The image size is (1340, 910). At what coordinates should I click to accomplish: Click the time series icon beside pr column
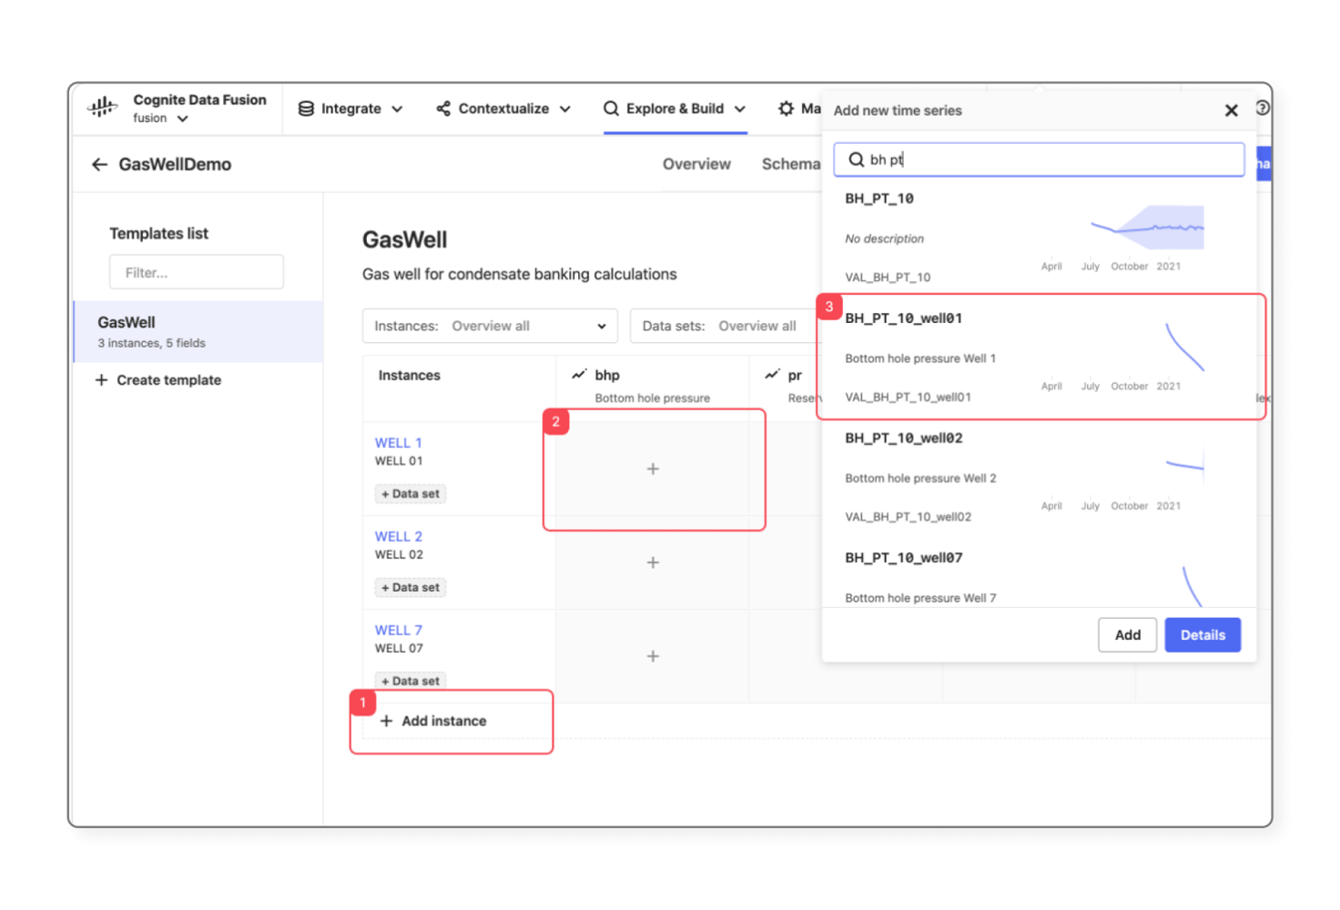click(x=770, y=374)
